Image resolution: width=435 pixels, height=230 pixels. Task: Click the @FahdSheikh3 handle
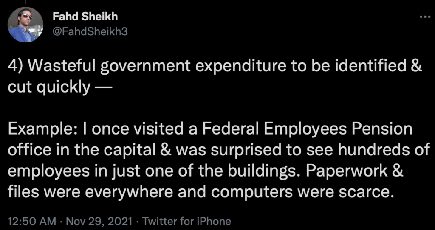(89, 32)
